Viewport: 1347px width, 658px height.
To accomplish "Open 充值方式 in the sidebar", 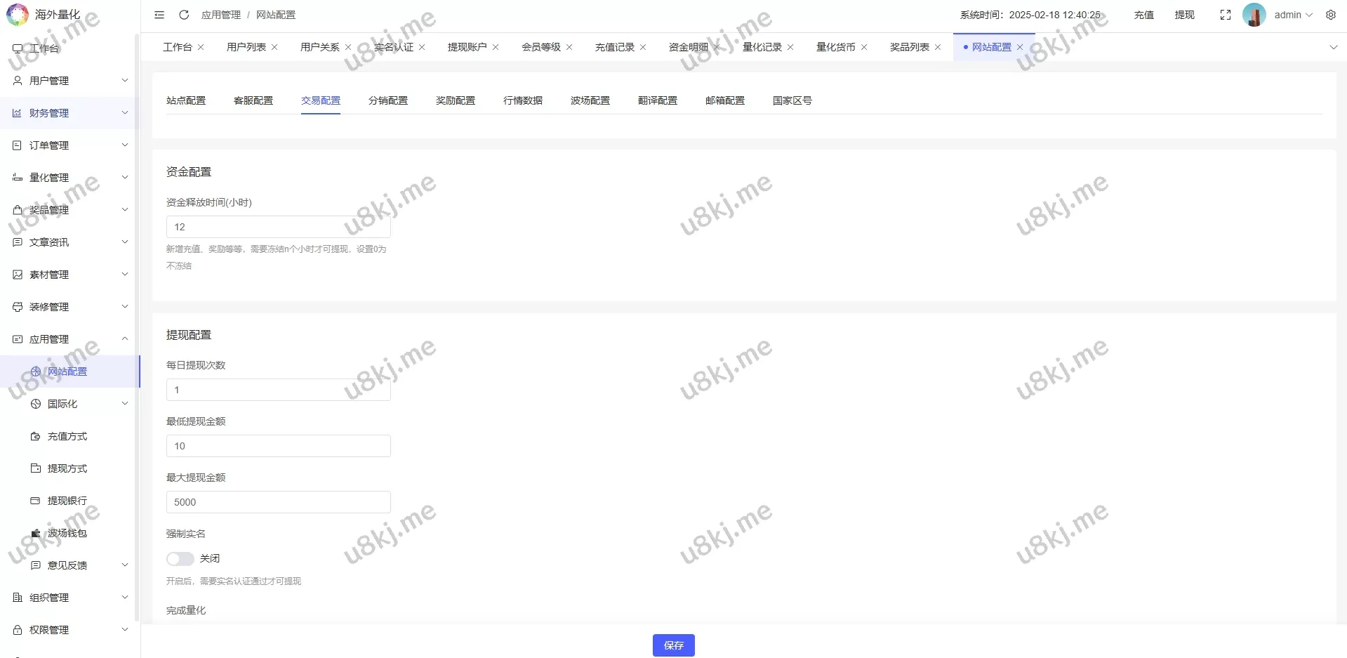I will 67,436.
